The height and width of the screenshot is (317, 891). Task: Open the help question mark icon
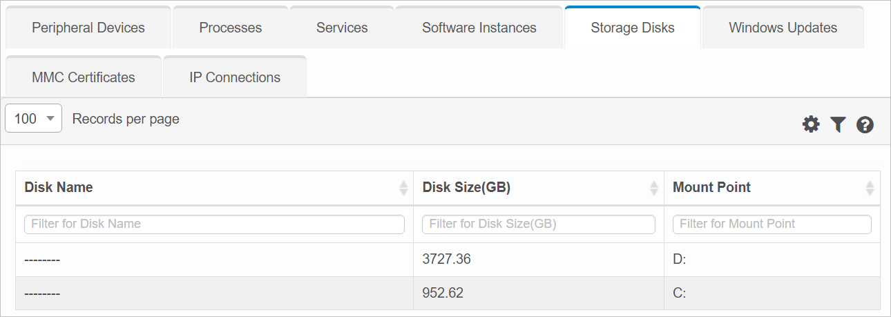click(865, 125)
